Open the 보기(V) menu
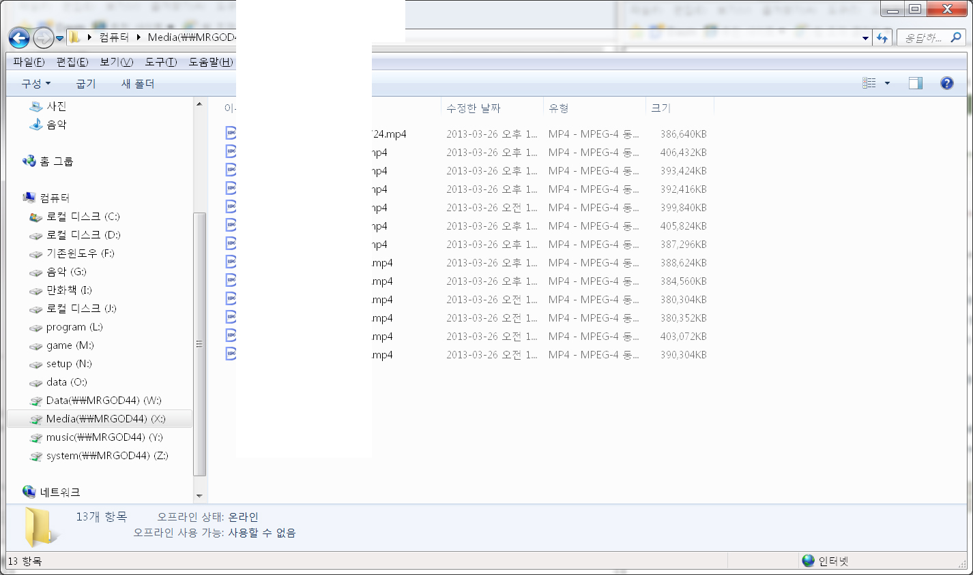This screenshot has height=575, width=973. point(117,62)
